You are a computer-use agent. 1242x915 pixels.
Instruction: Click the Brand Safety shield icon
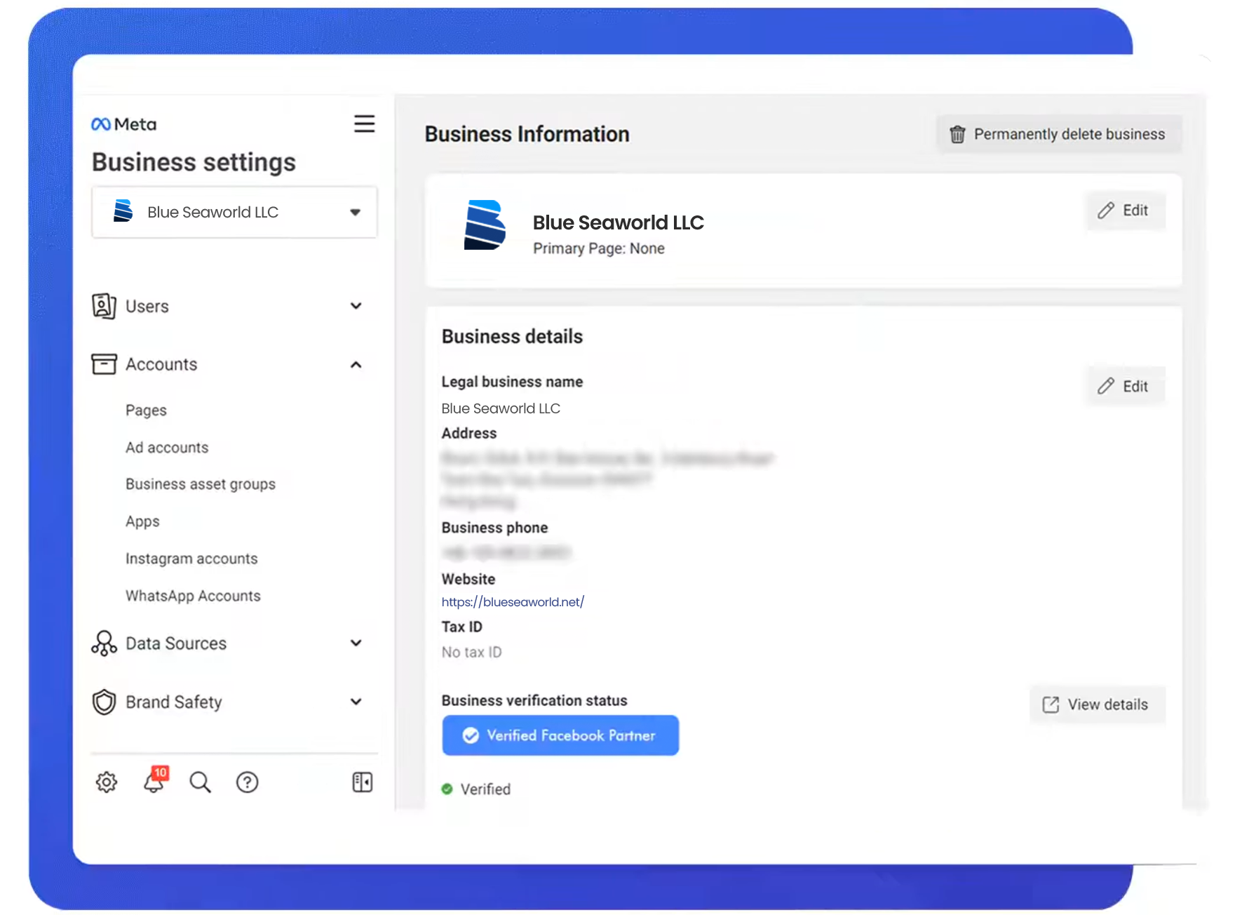tap(104, 702)
